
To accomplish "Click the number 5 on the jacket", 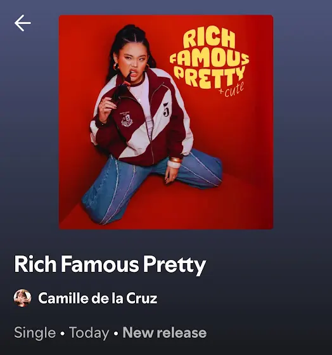I will coord(166,110).
